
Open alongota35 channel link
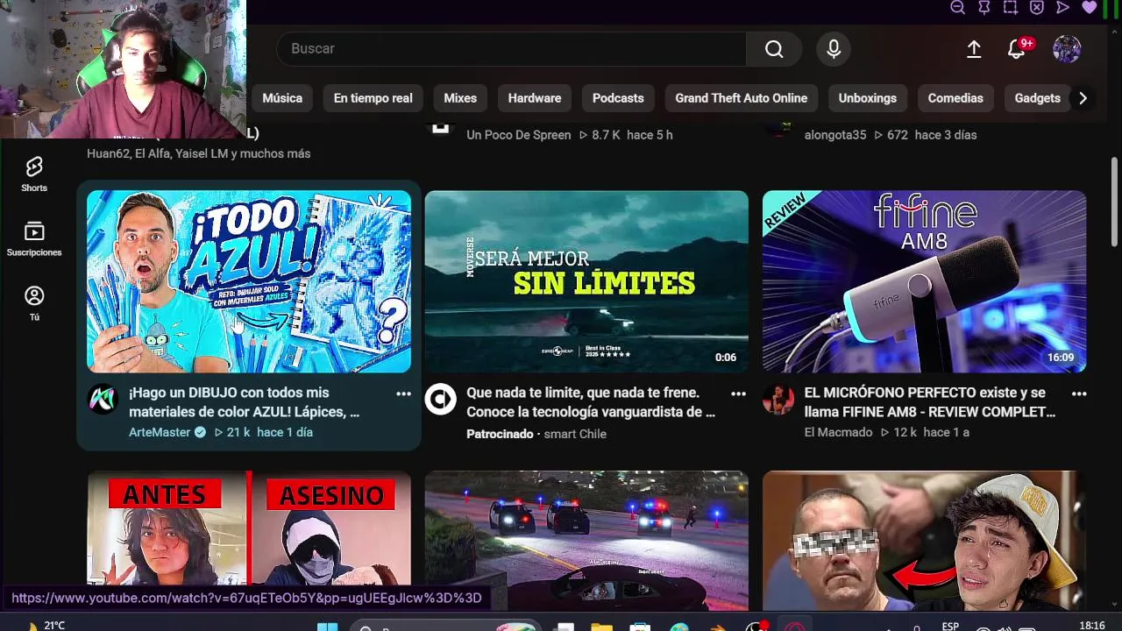834,135
